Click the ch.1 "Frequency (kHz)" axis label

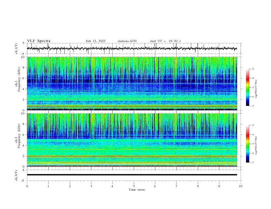click(19, 80)
